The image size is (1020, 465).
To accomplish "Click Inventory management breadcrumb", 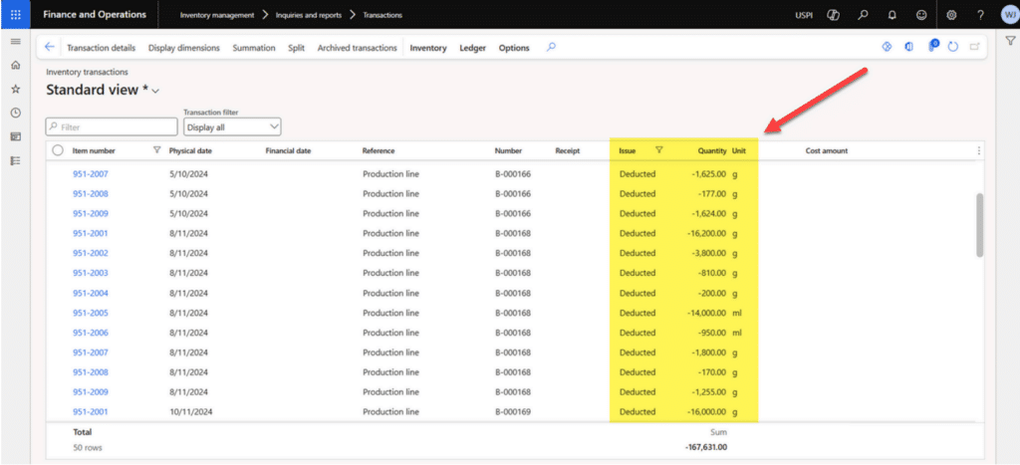I will tap(216, 15).
